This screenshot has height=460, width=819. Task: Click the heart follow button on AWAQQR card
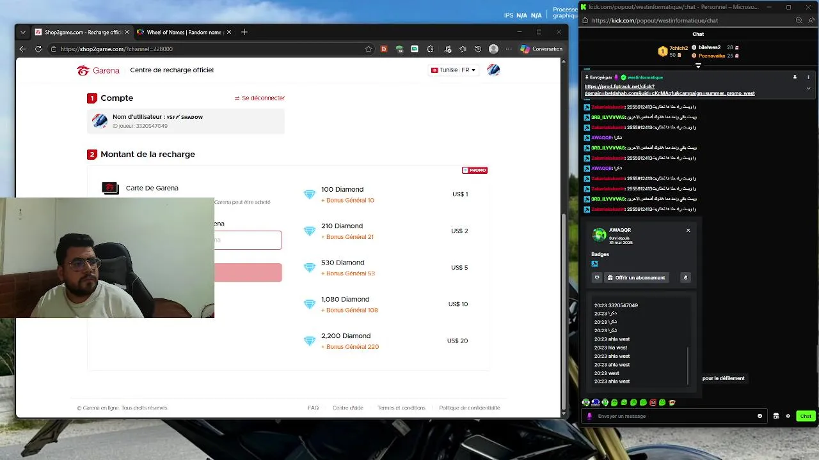tap(596, 277)
